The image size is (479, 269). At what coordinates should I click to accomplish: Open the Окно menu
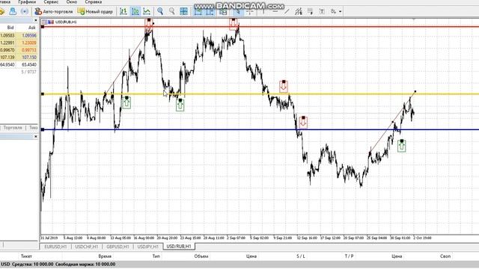72,1
